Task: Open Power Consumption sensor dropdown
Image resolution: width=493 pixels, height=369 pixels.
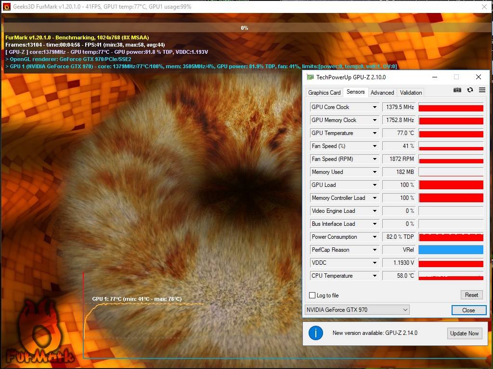Action: [x=375, y=237]
